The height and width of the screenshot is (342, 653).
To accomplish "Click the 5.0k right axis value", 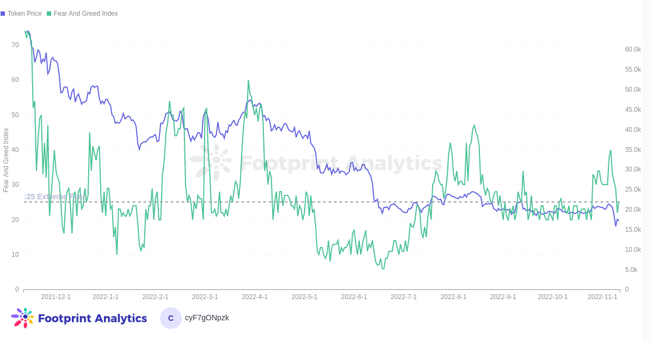I will (x=631, y=270).
